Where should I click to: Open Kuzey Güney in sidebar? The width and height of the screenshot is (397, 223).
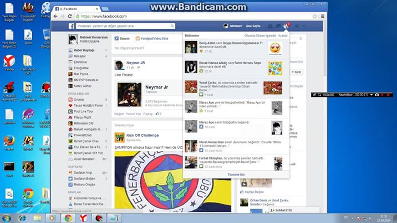[82, 86]
